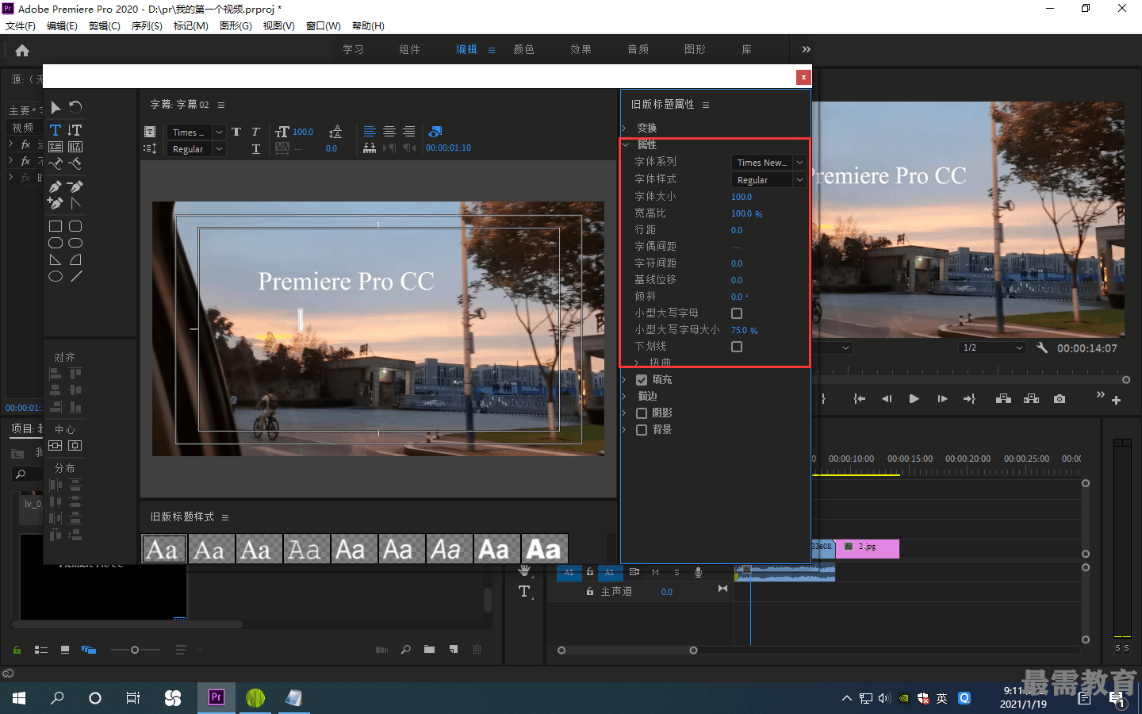Toggle Show Background Video icon
Viewport: 1142px width, 714px height.
tap(435, 132)
